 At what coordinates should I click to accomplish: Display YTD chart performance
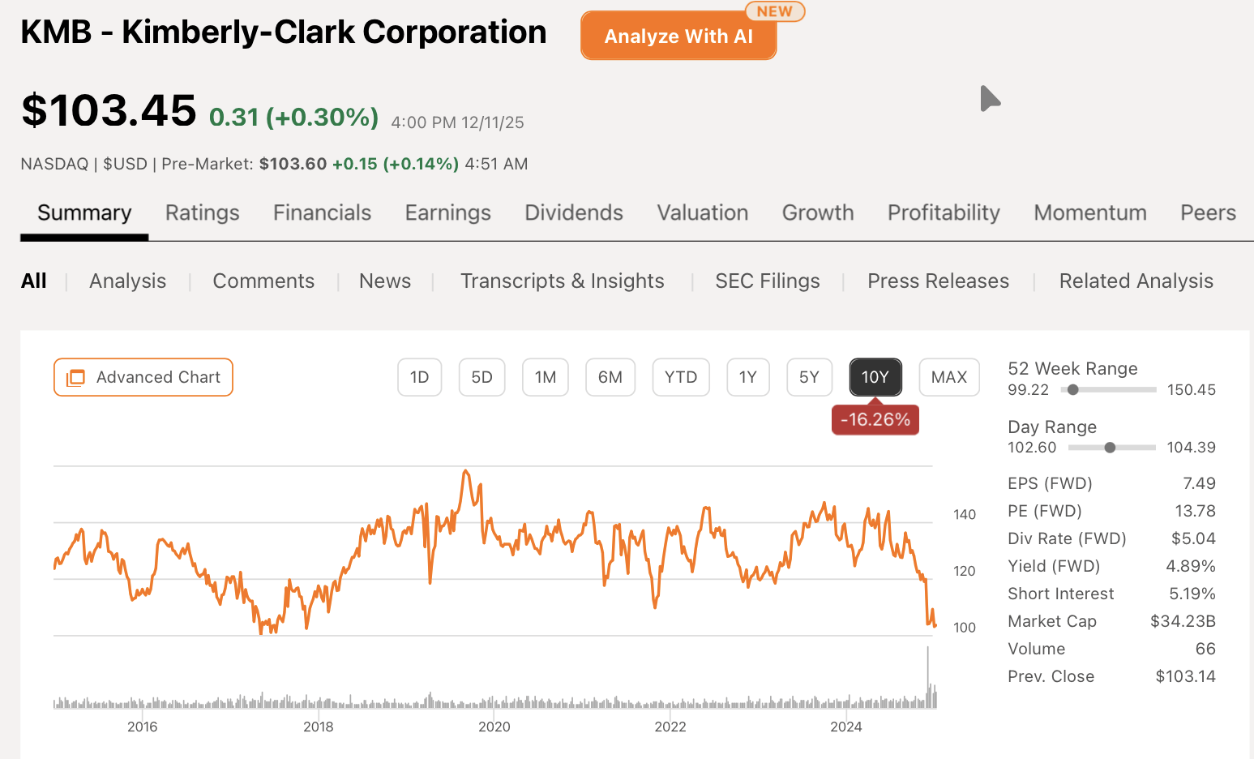681,377
